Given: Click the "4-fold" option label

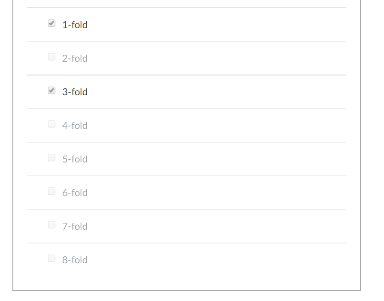Looking at the screenshot, I should [75, 126].
